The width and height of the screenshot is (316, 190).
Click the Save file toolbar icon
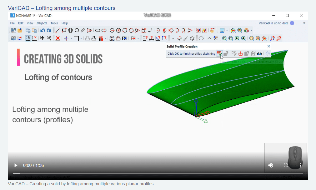[x=13, y=30]
